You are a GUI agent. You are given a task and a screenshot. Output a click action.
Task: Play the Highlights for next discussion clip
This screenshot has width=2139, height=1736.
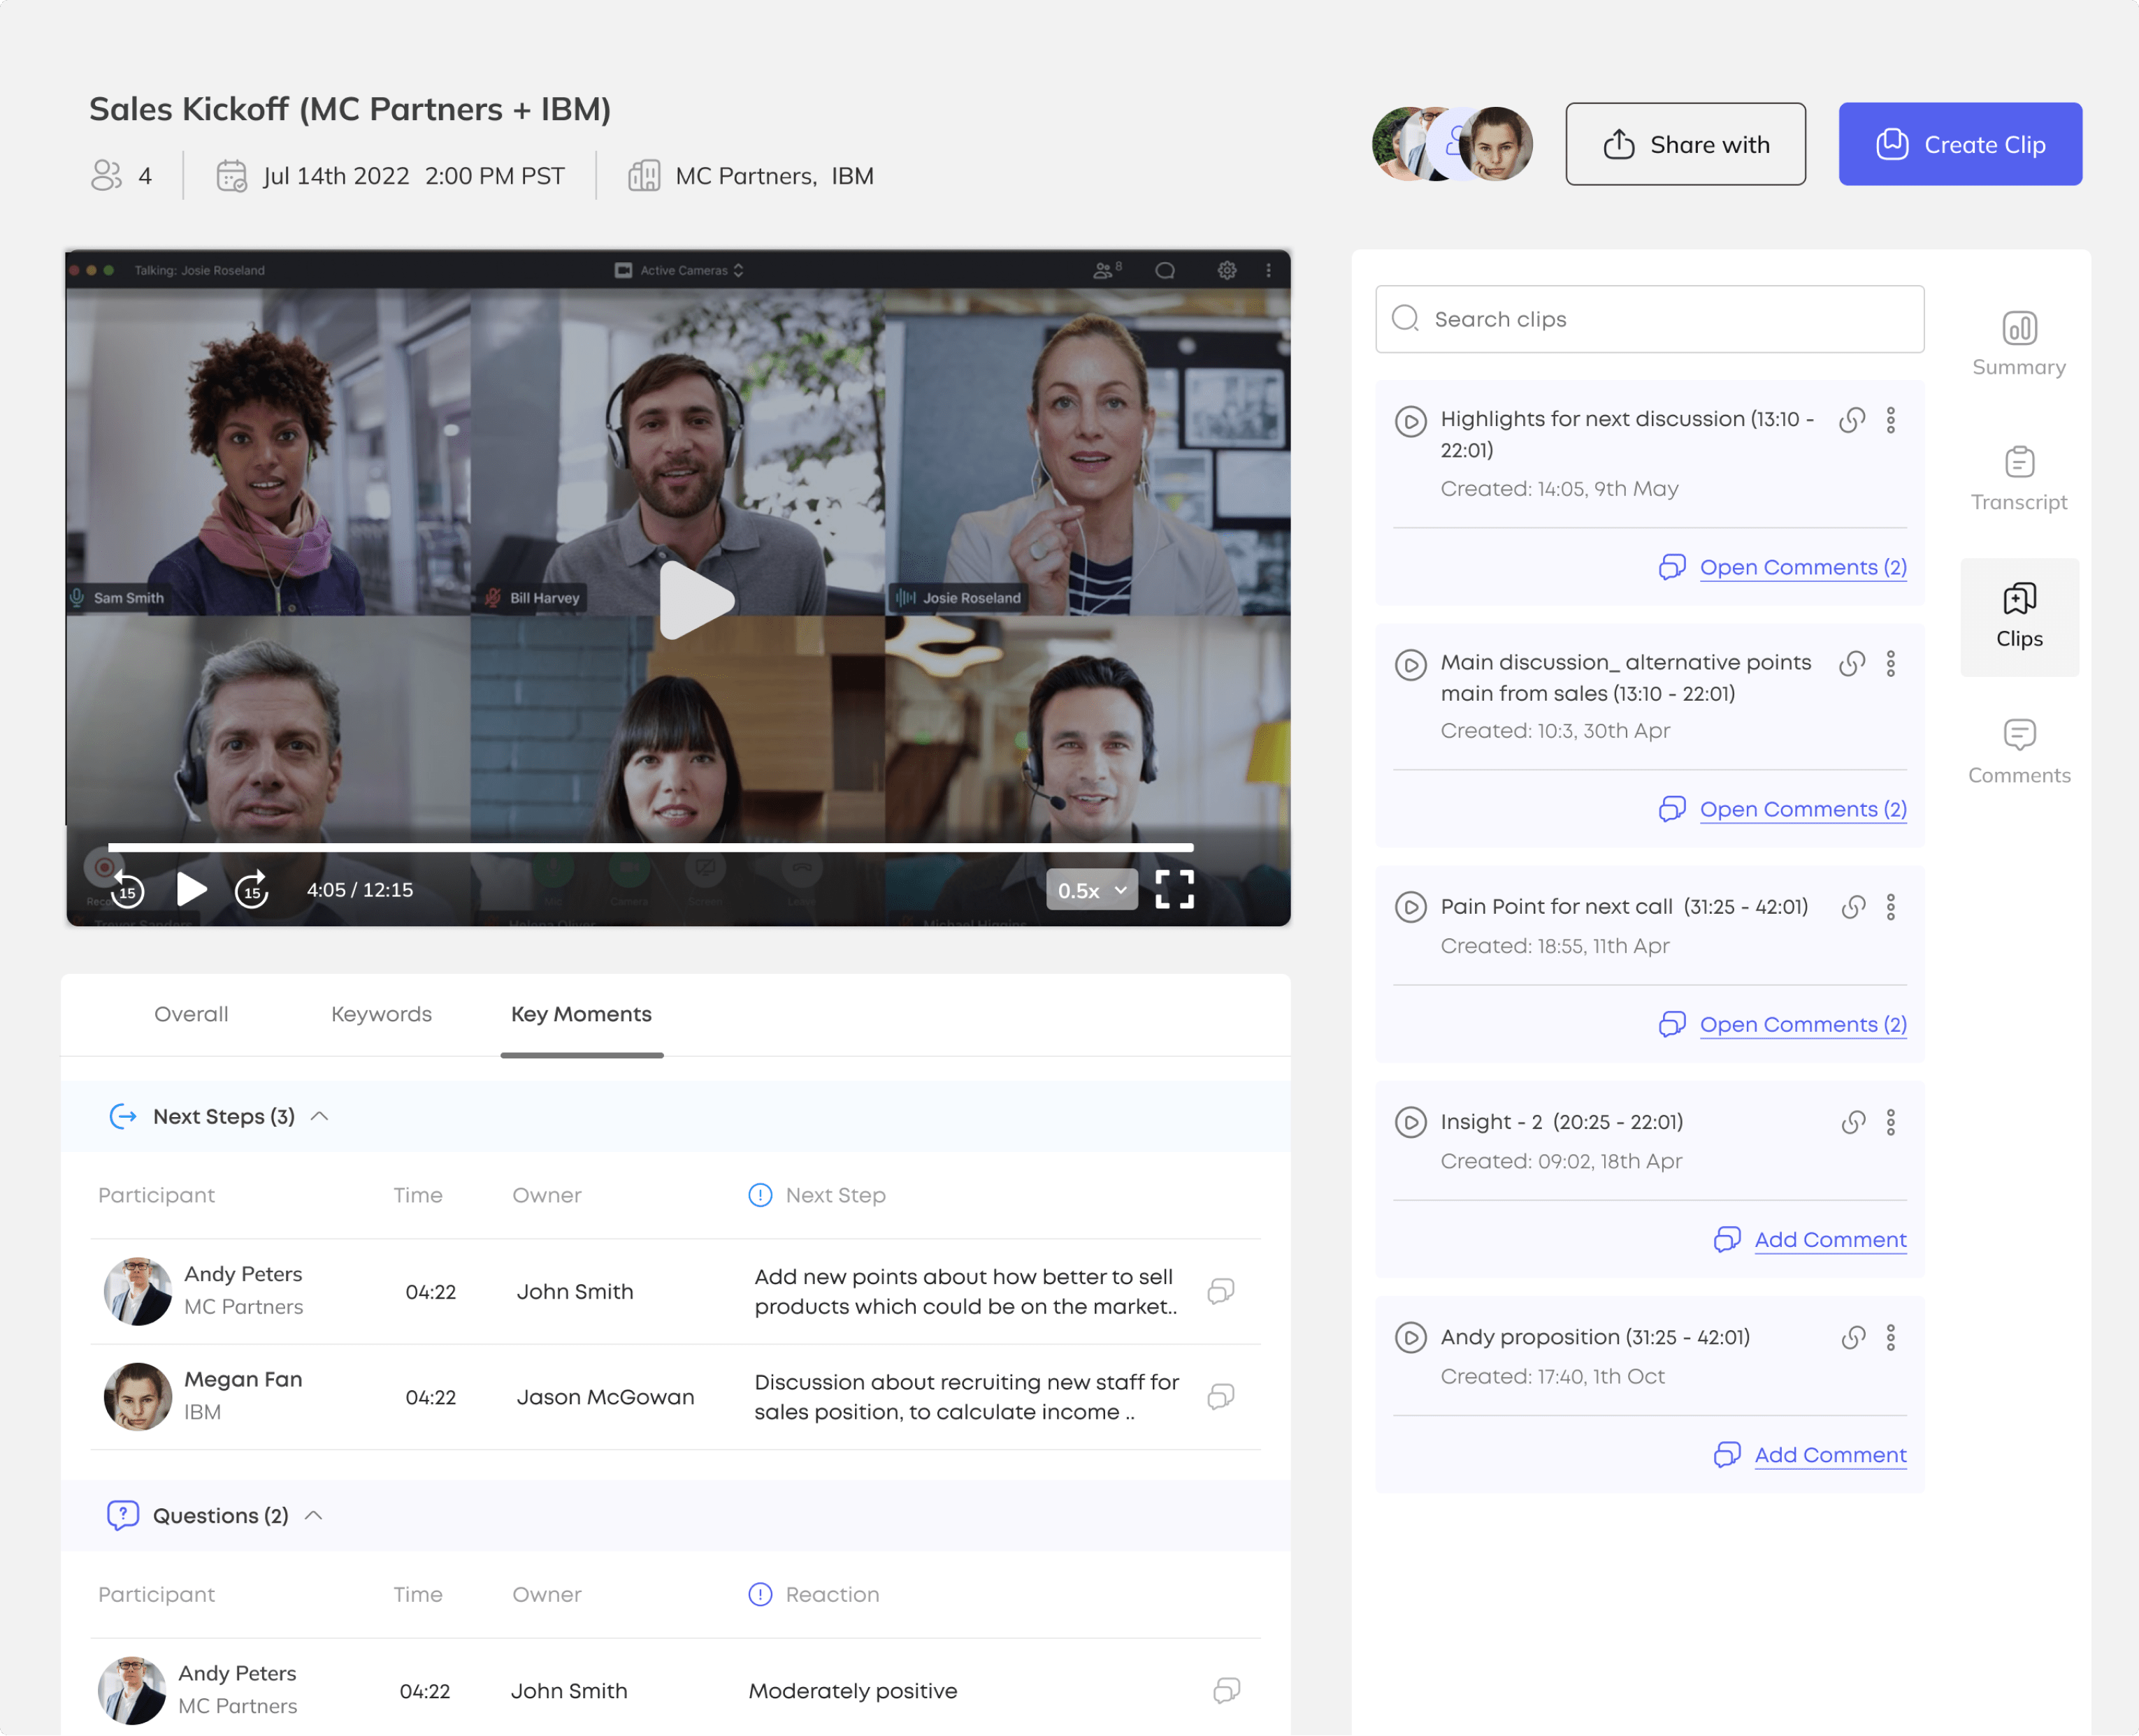click(x=1411, y=421)
